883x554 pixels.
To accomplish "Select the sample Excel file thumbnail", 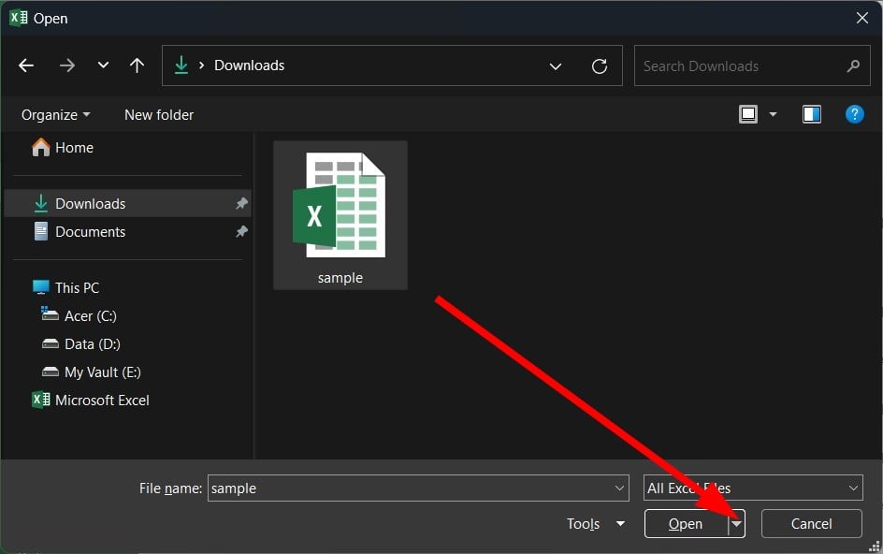I will click(340, 215).
